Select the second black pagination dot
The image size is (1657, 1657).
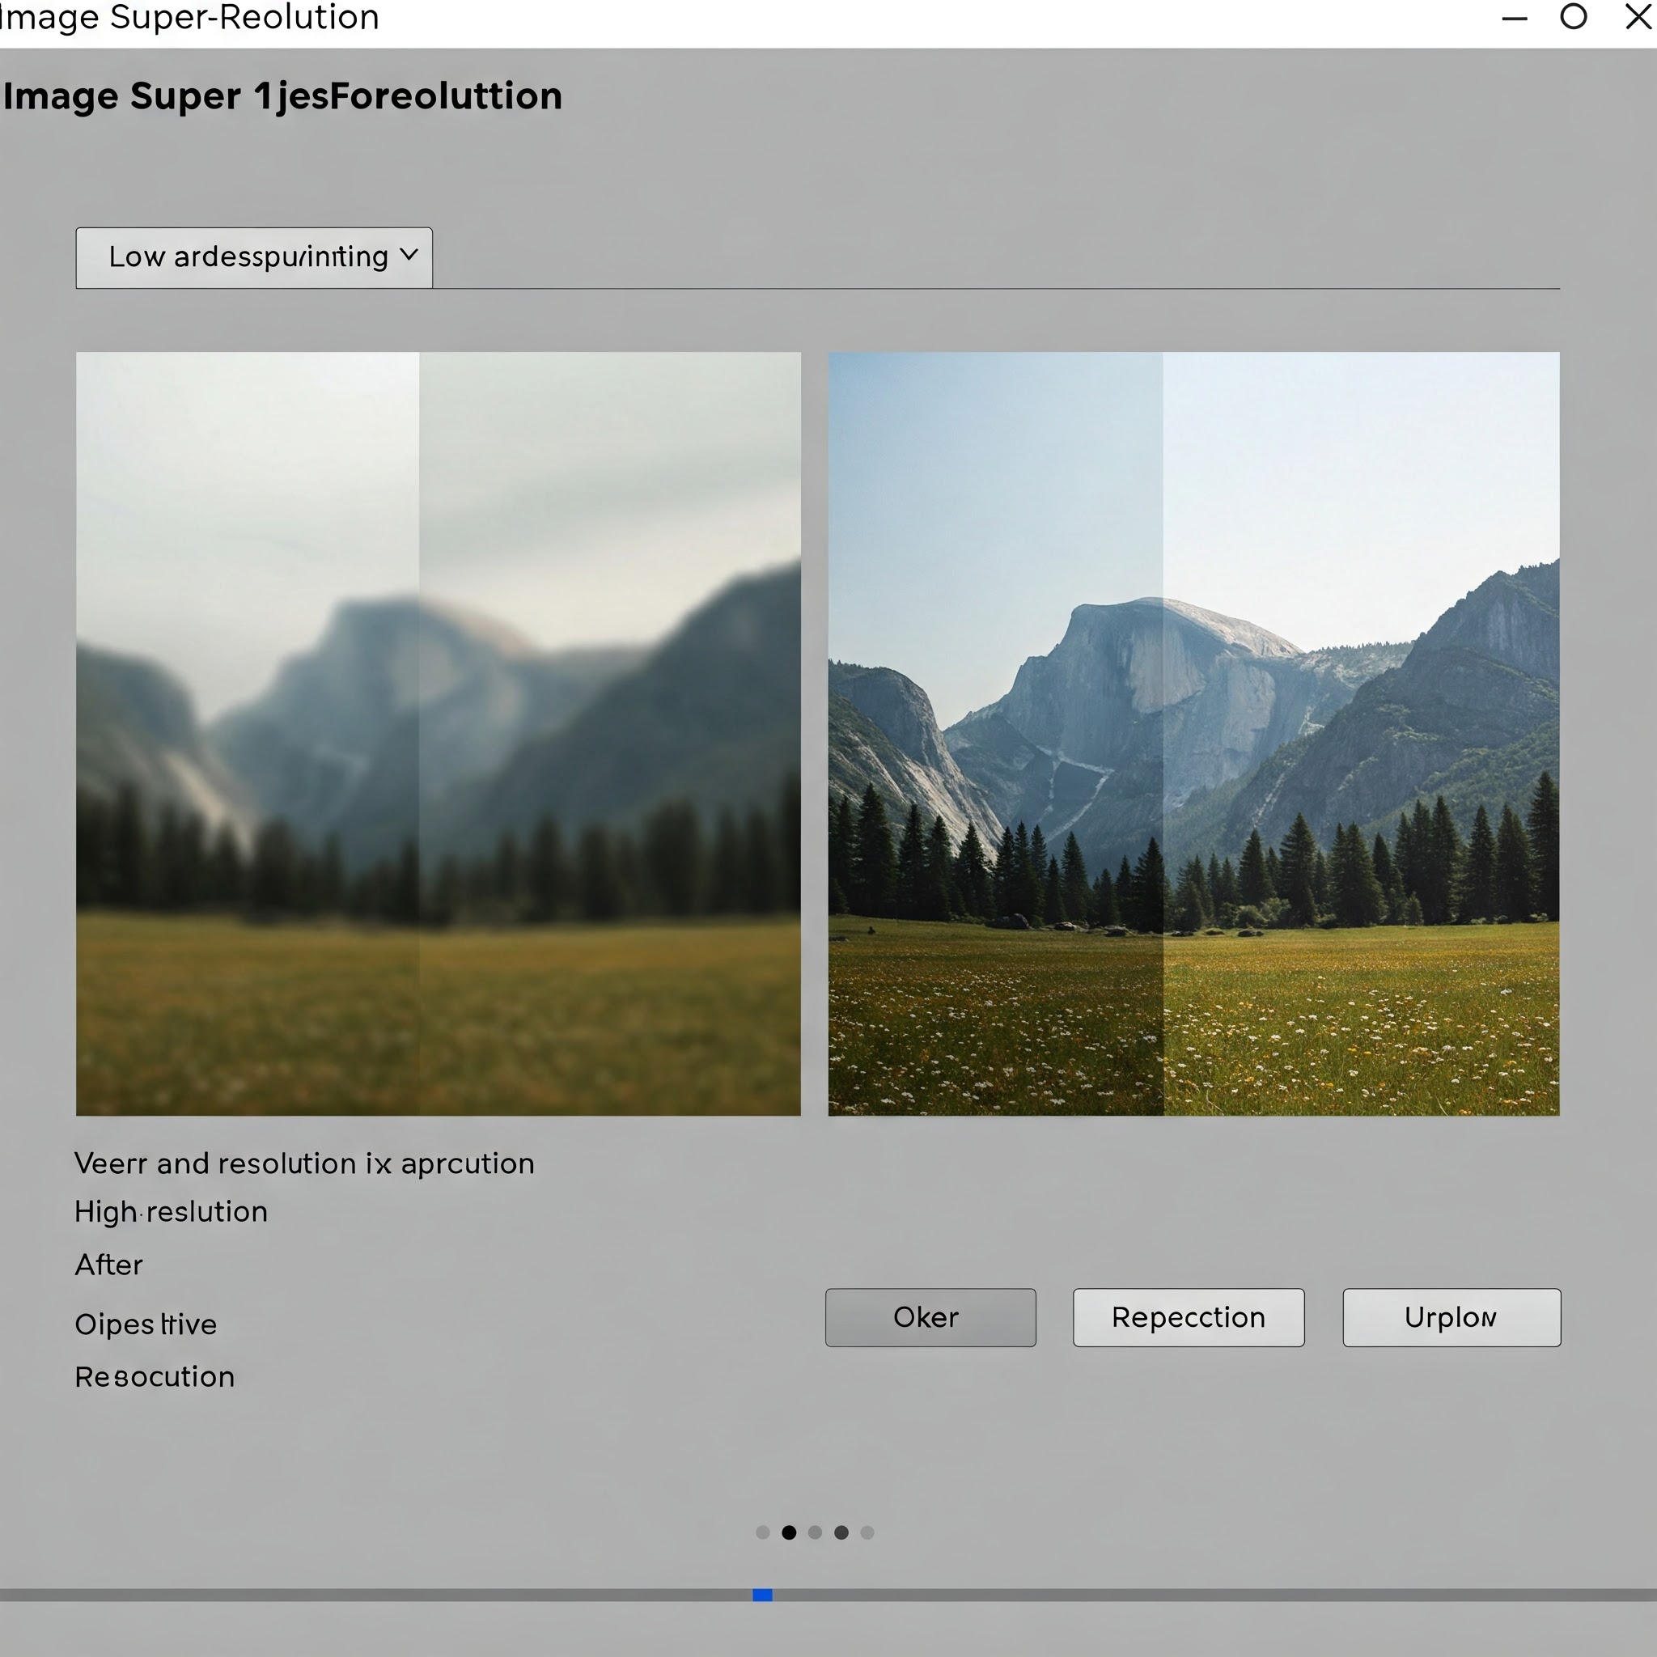[789, 1532]
